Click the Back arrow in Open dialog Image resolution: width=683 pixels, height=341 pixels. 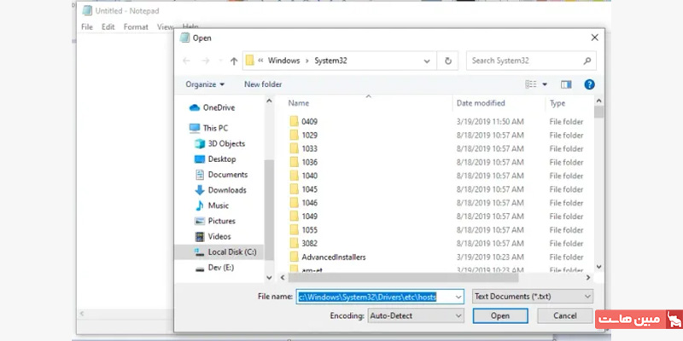coord(186,61)
